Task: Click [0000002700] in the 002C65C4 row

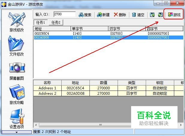Action: coord(158,33)
